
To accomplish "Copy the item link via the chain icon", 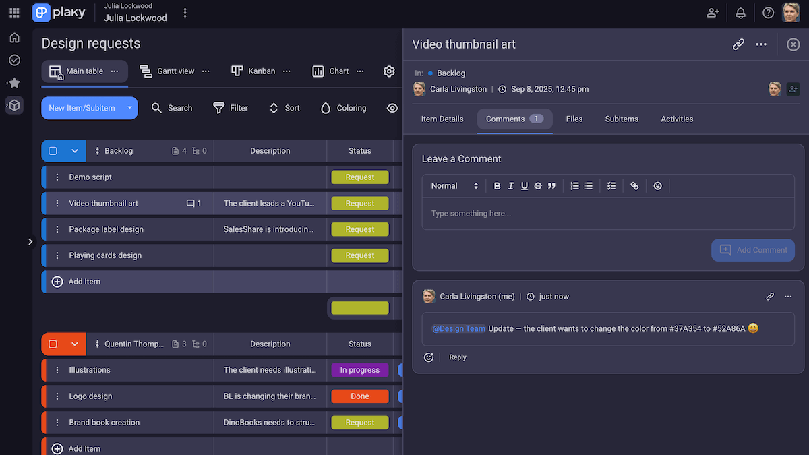I will (x=738, y=44).
